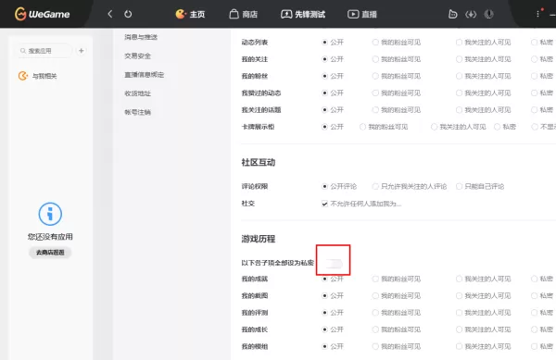Viewport: 556px width, 360px height.
Task: Open 帐号注销 settings
Action: pos(137,112)
